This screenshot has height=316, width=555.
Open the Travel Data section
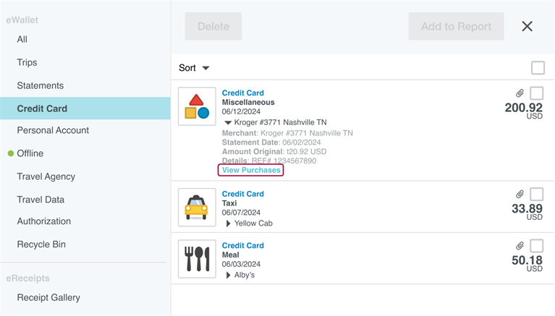pos(41,200)
